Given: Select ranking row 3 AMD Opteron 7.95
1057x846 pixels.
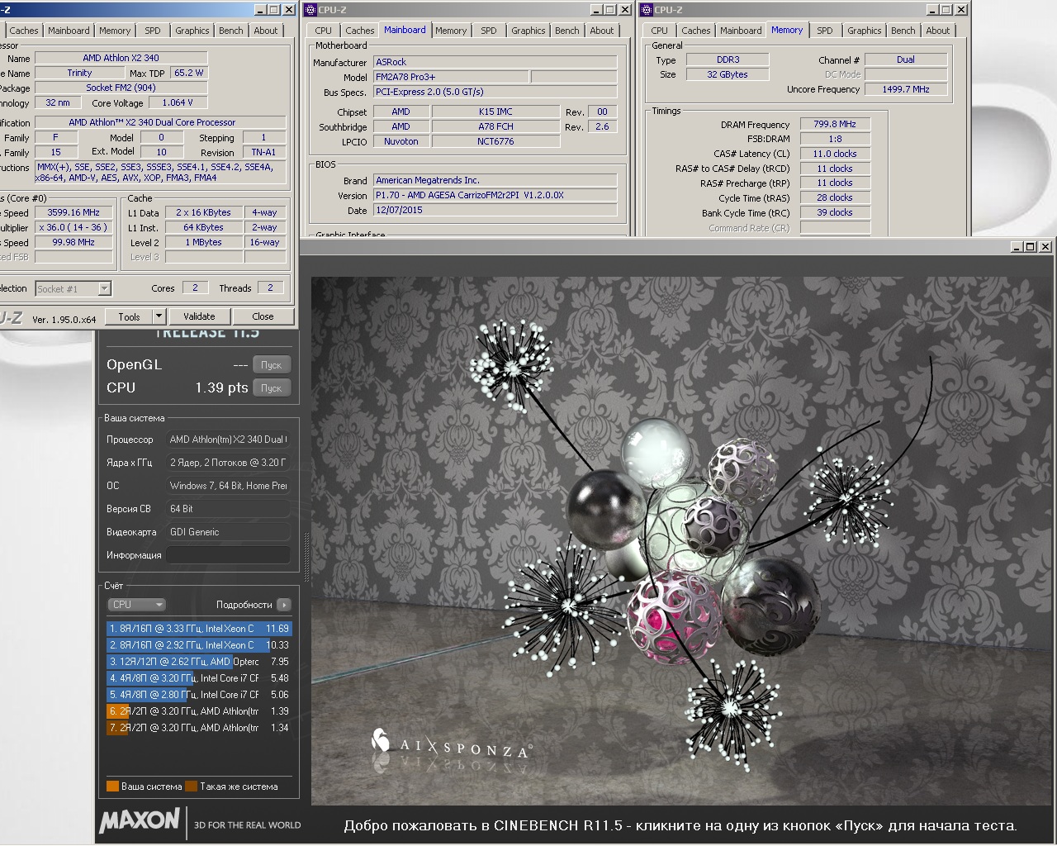Looking at the screenshot, I should click(198, 662).
